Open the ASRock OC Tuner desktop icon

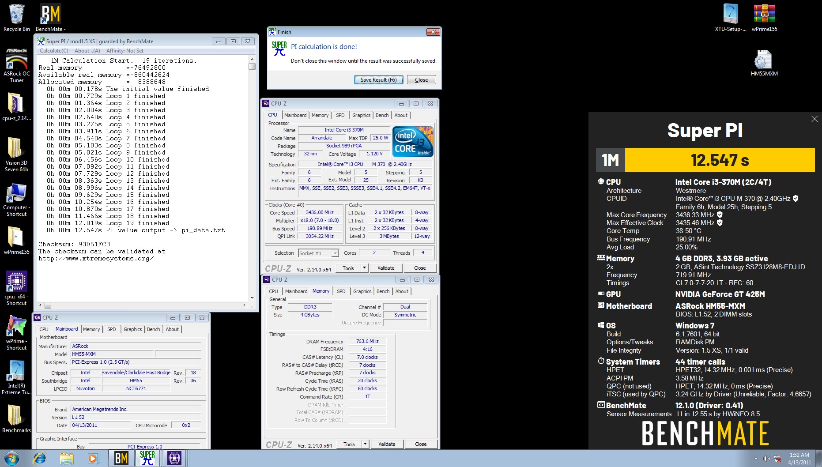tap(17, 65)
